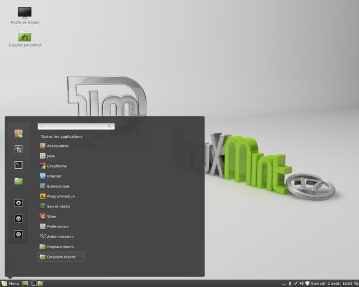Select Toutes les applications category
359x287 pixels.
[x=61, y=136]
